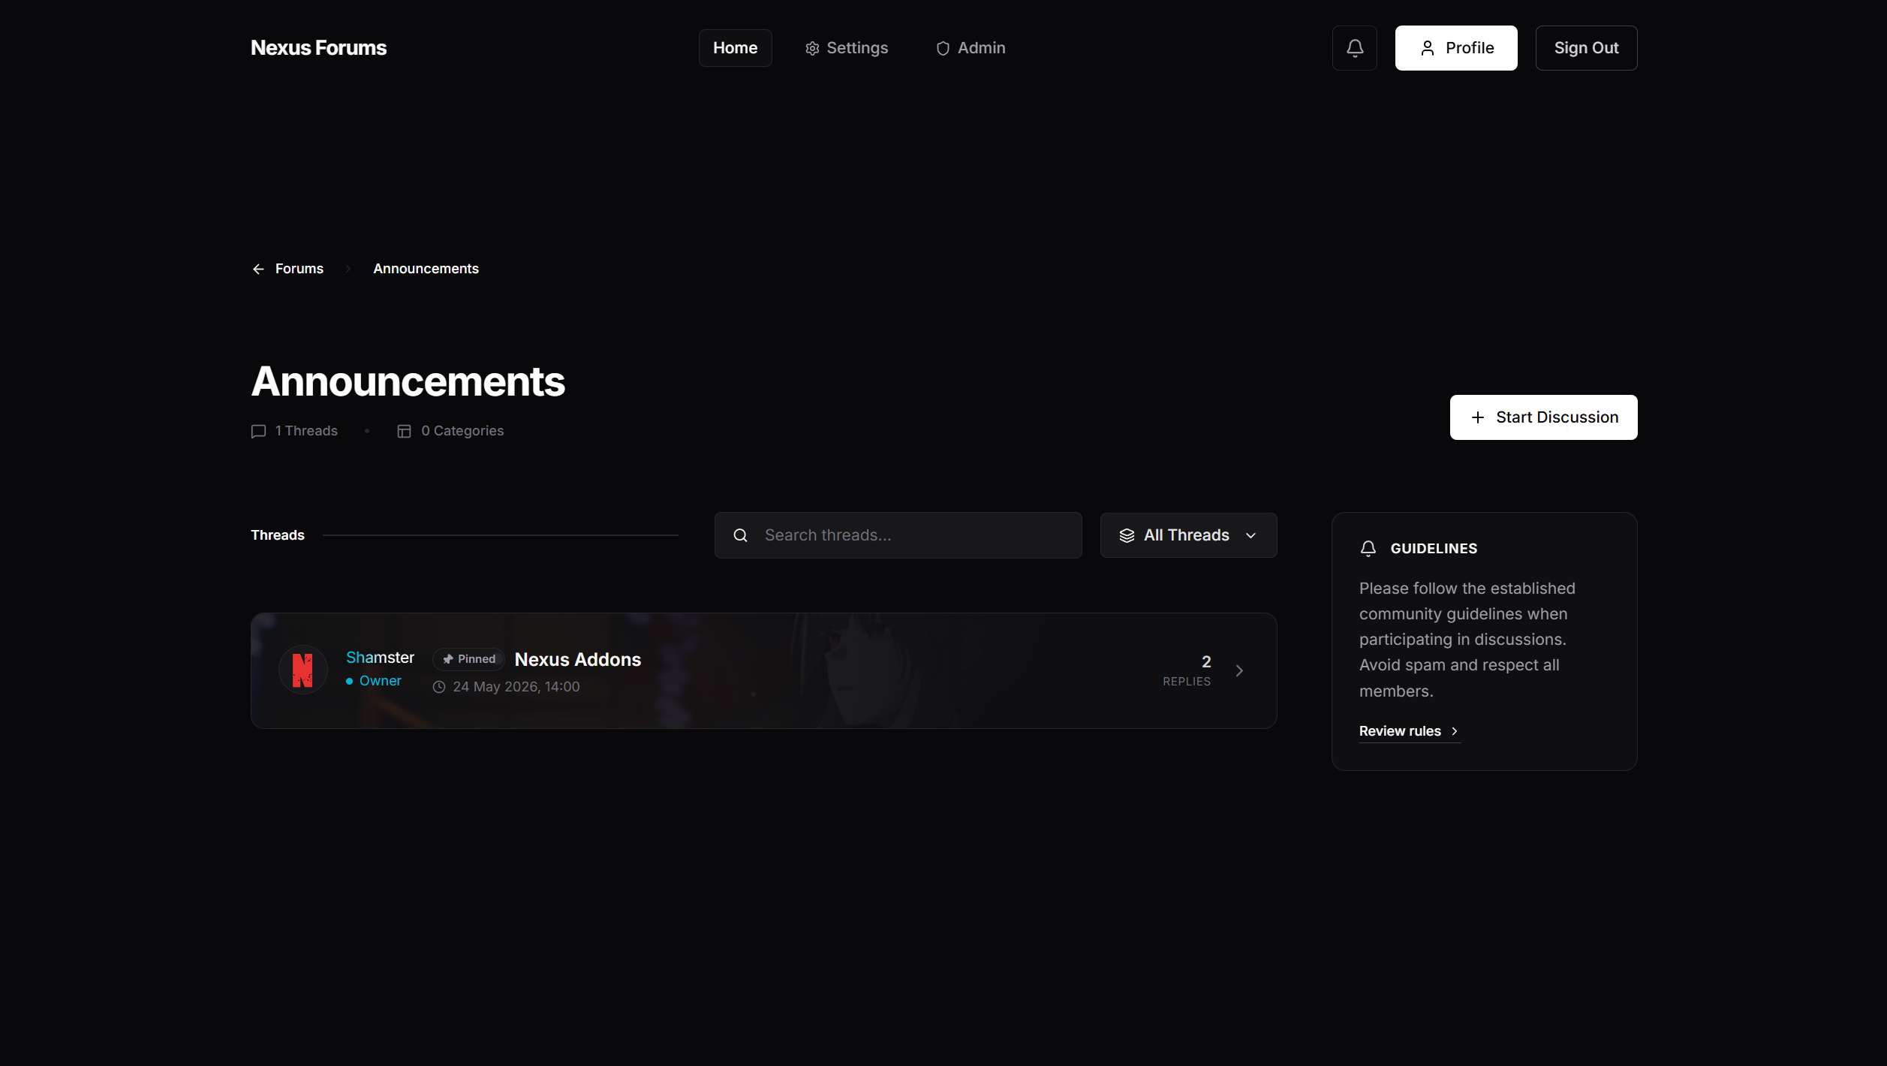This screenshot has width=1887, height=1066.
Task: Click the layers icon in All Threads filter
Action: coord(1127,535)
